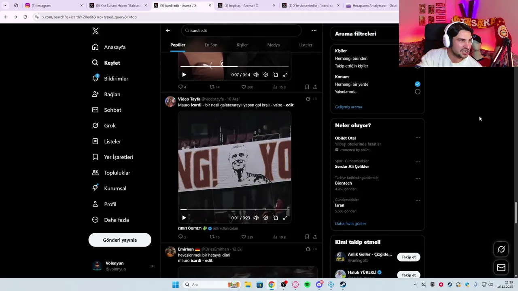The image size is (518, 291).
Task: Repost the Video Tayfa post
Action: (x=214, y=237)
